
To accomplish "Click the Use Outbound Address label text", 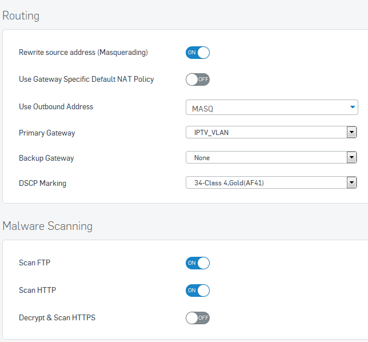I will (x=56, y=106).
